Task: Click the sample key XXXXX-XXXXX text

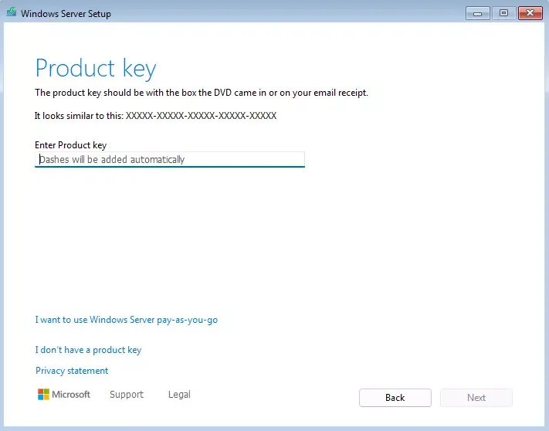Action: (201, 116)
